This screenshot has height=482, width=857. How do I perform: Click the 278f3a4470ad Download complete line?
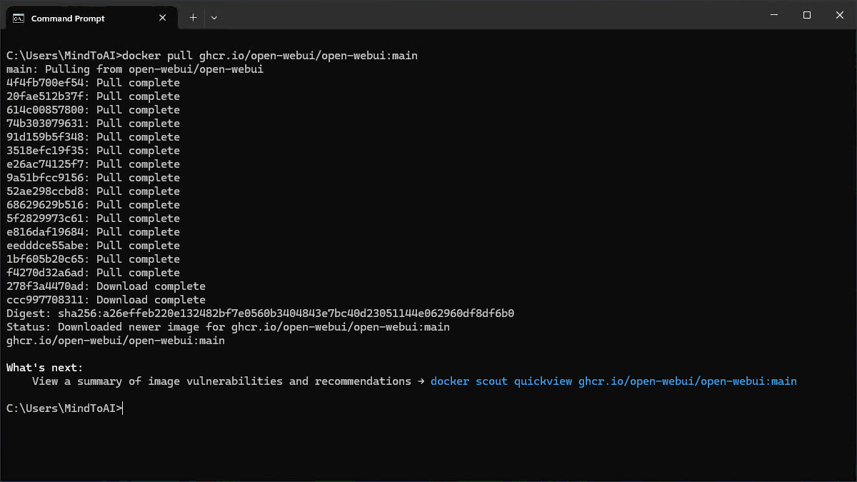tap(106, 286)
